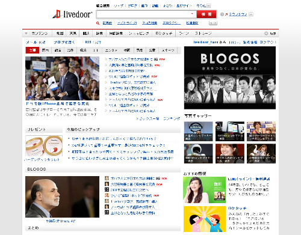The height and width of the screenshot is (235, 301).
Task: Open the Nissan logo gallery photo
Action: [199, 131]
